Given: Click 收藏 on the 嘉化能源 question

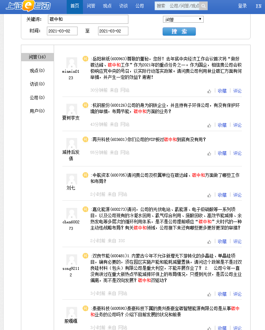Looking at the screenshot, I should [x=222, y=242].
